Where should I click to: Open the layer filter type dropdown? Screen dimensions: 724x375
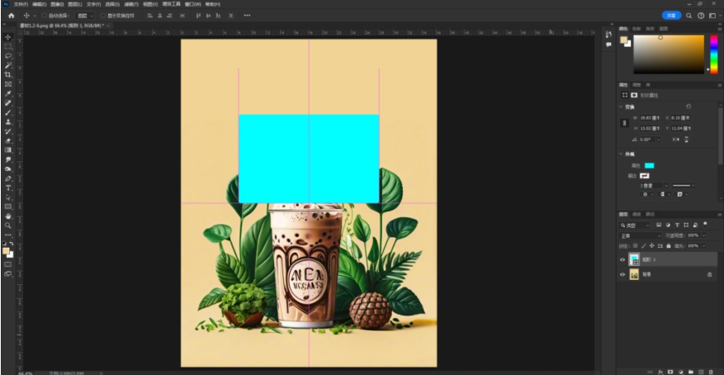[635, 225]
